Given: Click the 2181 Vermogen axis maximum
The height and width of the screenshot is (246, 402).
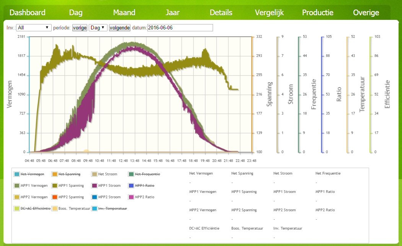Looking at the screenshot, I should [21, 37].
